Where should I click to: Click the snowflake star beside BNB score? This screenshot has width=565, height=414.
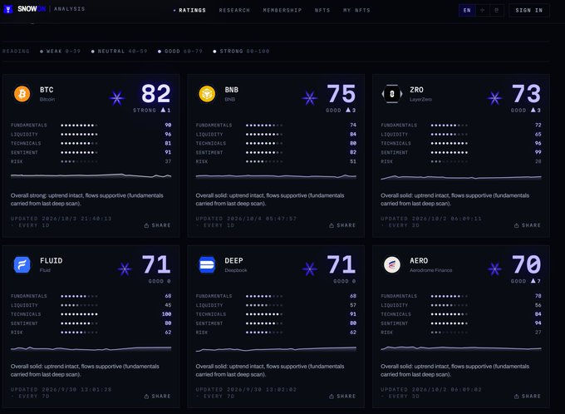[x=310, y=98]
